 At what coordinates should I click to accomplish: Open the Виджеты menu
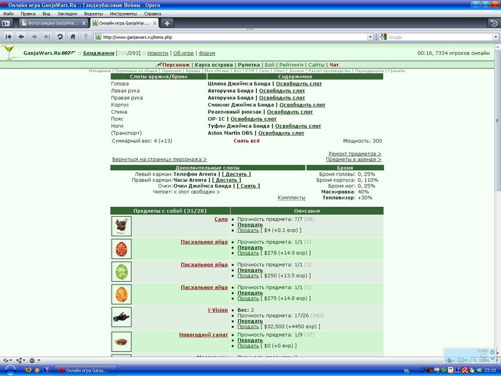tap(93, 14)
